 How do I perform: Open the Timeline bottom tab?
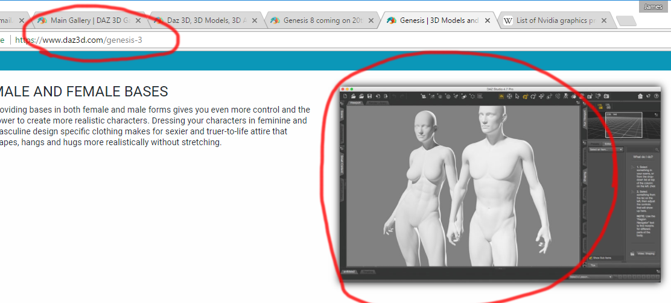tap(369, 272)
